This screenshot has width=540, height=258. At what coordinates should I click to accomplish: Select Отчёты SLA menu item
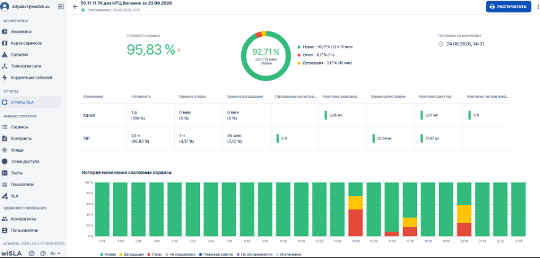pos(31,102)
